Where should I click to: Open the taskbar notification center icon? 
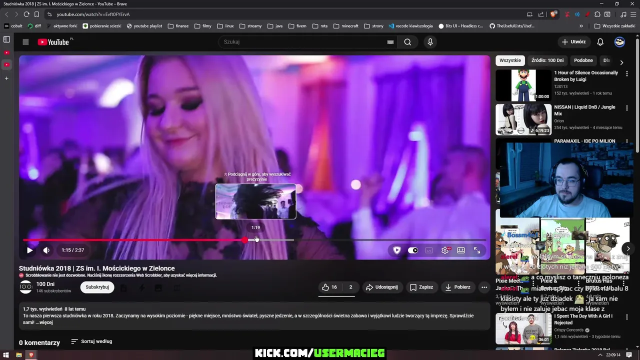point(629,355)
